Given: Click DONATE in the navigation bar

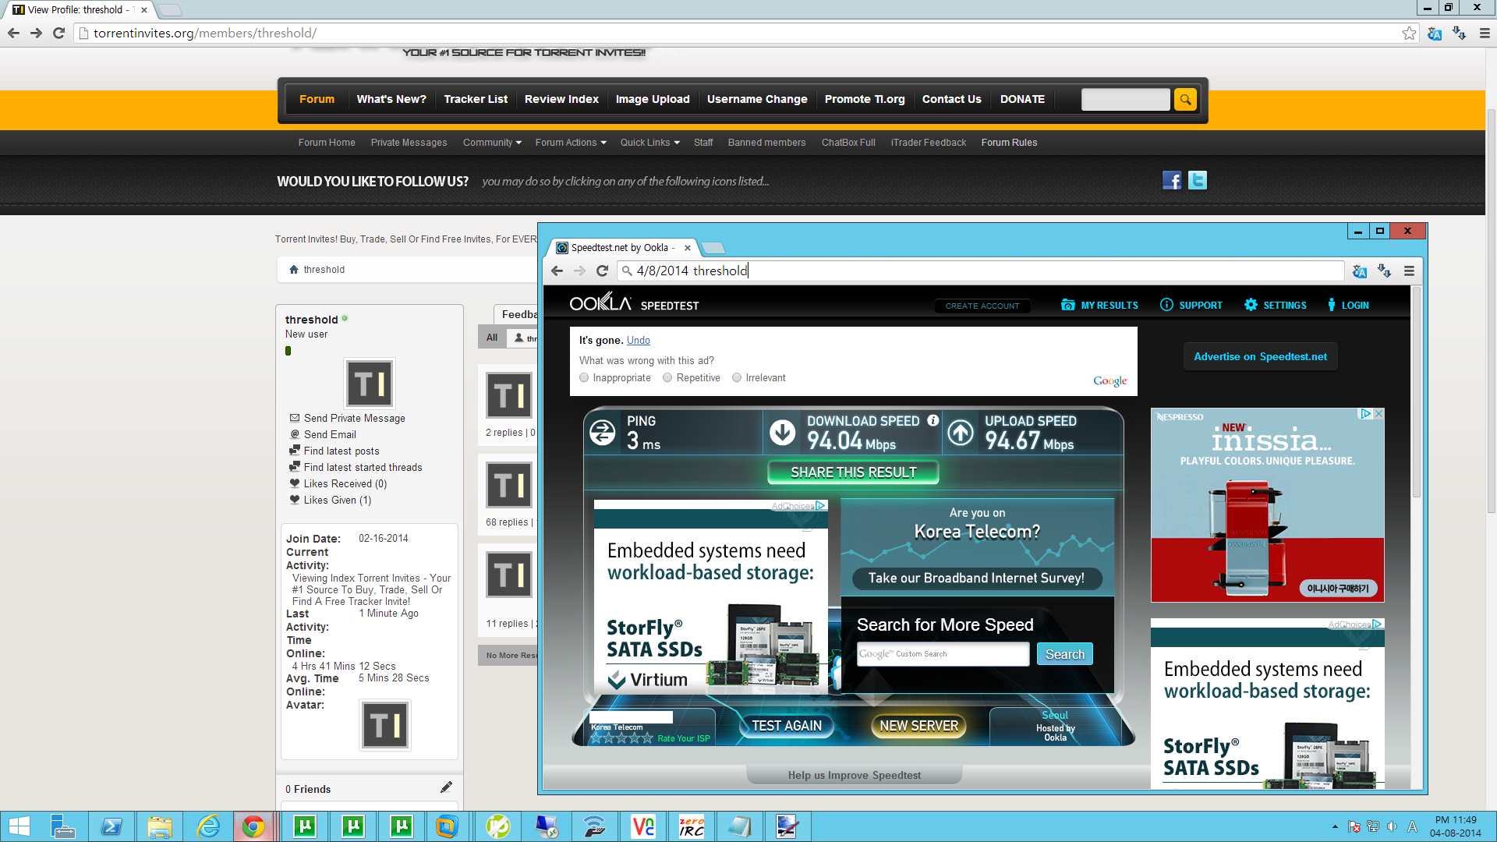Looking at the screenshot, I should pos(1022,99).
